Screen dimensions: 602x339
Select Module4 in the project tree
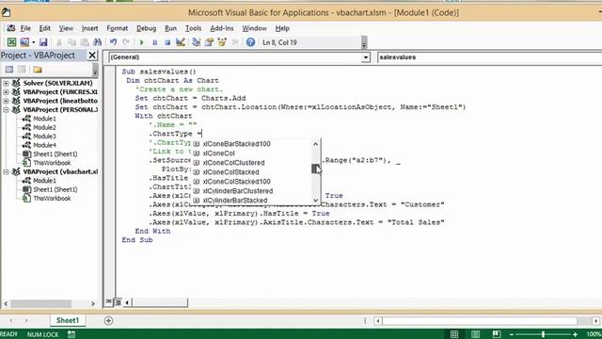44,145
